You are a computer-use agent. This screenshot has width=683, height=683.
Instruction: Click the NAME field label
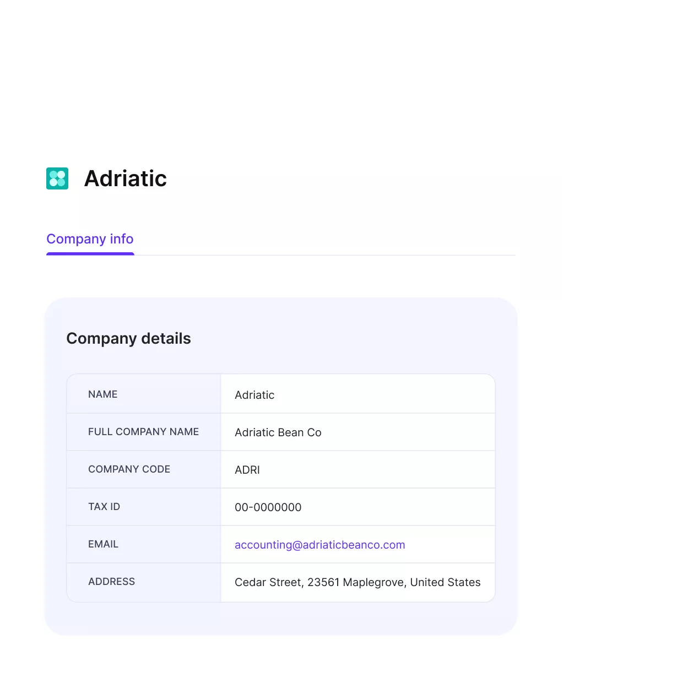point(103,394)
